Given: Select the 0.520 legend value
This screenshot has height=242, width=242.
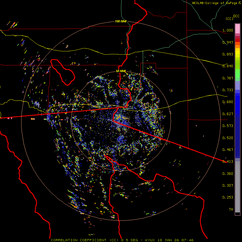Looking at the screenshot, I should [228, 138].
